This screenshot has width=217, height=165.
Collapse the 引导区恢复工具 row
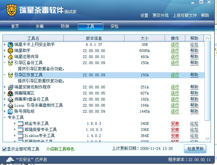[x=5, y=75]
